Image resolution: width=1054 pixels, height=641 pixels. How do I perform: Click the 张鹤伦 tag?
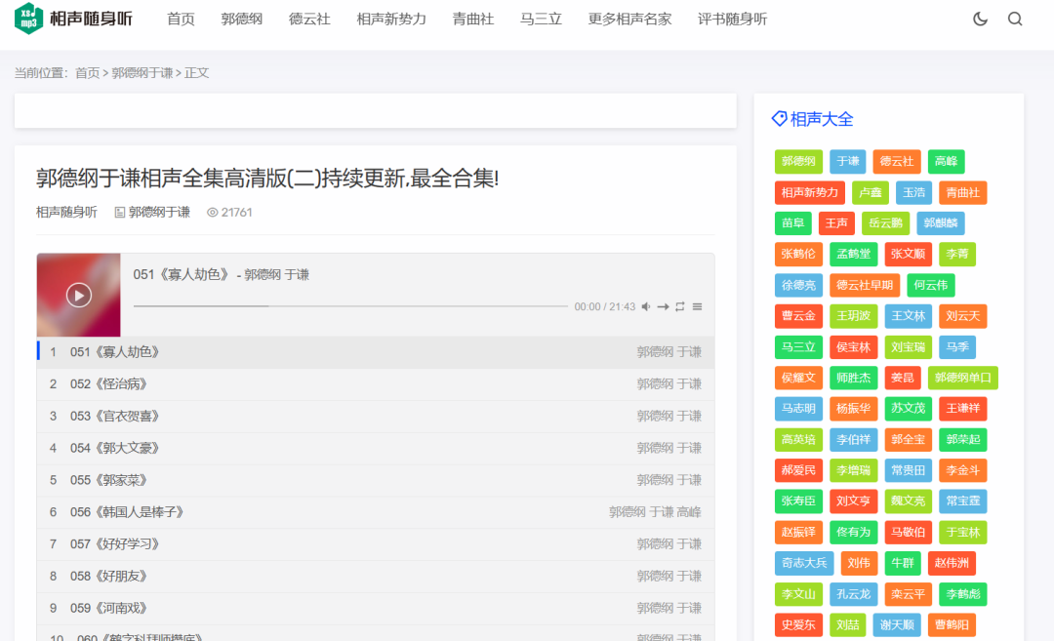click(798, 254)
